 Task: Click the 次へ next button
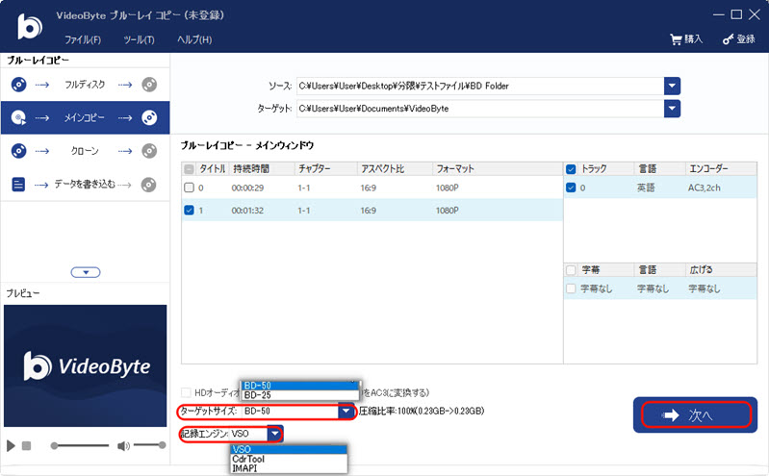696,415
